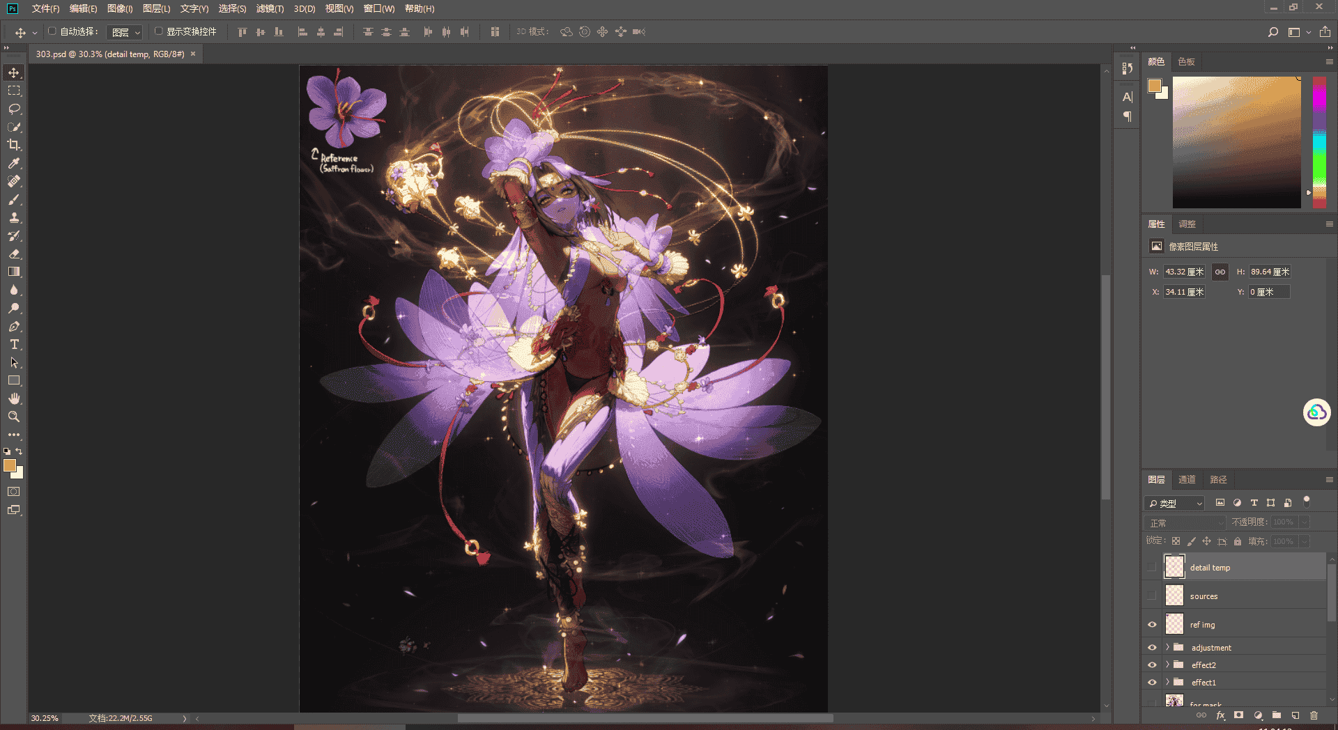1338x730 pixels.
Task: Switch to the 色板 tab
Action: pos(1187,62)
